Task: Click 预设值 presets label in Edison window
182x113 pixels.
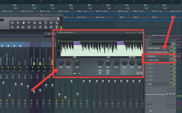Action: pos(47,15)
